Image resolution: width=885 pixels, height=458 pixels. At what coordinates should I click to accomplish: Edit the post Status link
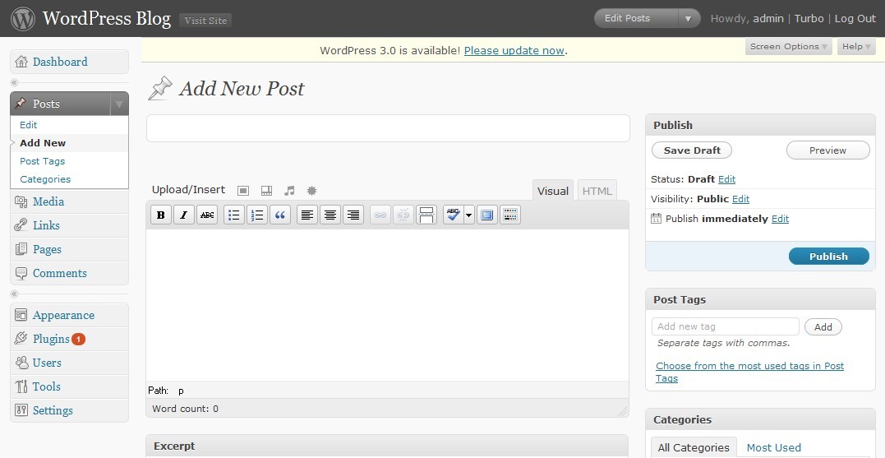(726, 179)
